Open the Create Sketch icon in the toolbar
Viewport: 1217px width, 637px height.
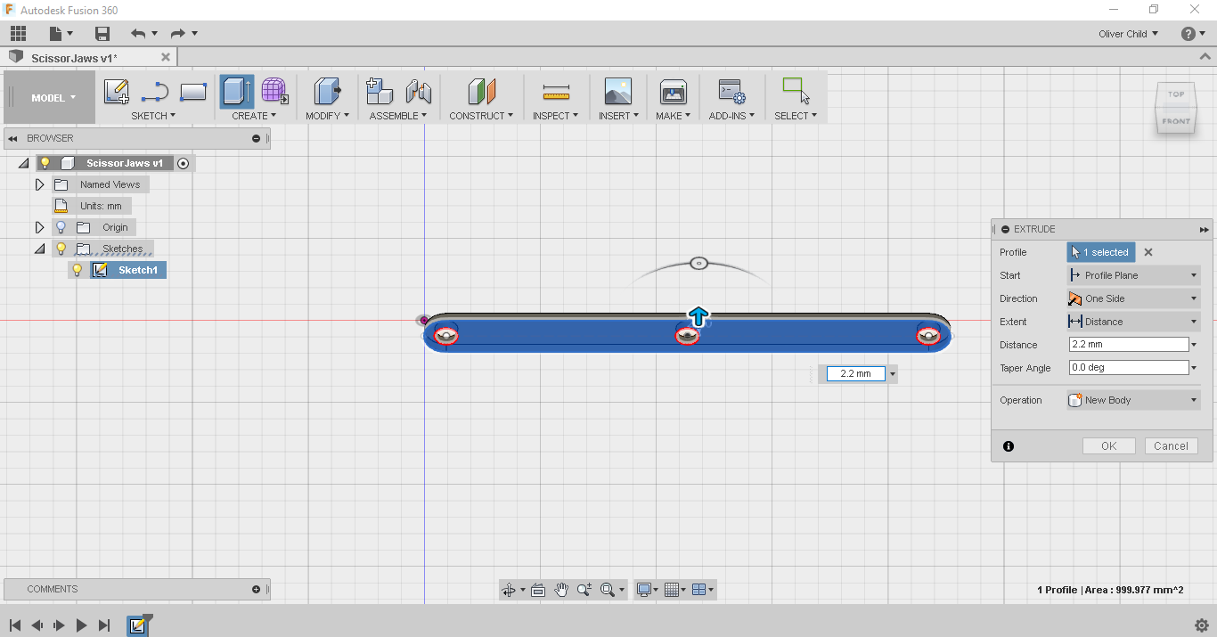click(x=116, y=91)
